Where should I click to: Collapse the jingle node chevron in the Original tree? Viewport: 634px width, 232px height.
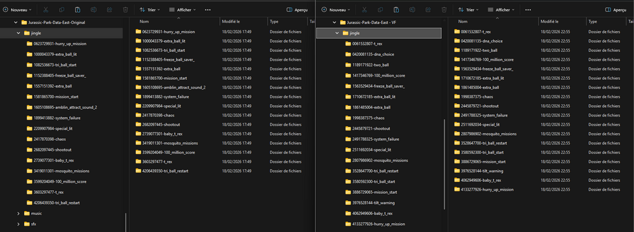[18, 33]
